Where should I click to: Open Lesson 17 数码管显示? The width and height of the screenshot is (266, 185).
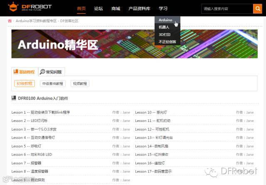click(x=153, y=171)
